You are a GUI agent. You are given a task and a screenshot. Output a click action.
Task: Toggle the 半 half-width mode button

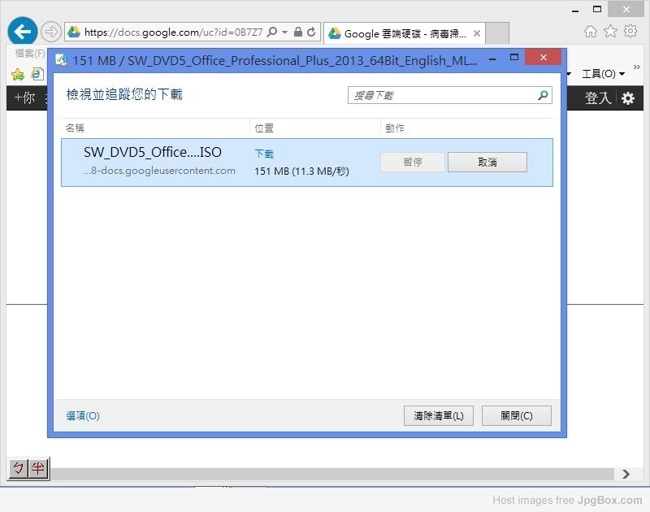pos(38,468)
